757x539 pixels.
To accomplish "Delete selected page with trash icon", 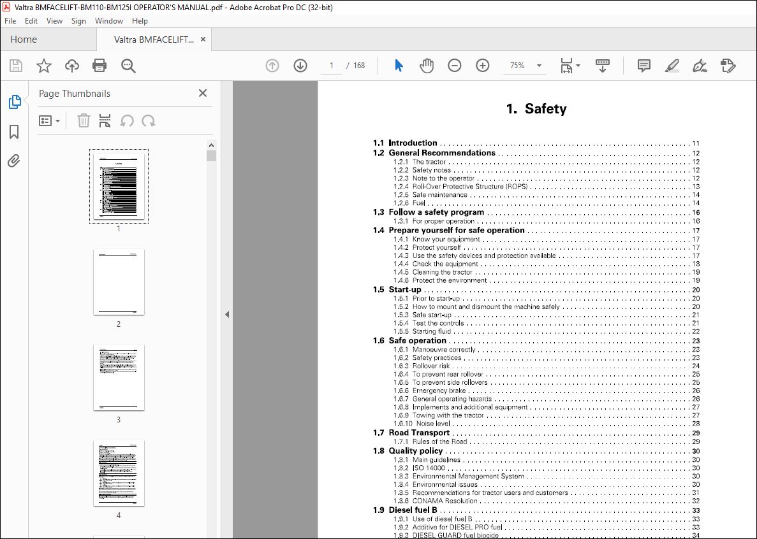I will [84, 120].
